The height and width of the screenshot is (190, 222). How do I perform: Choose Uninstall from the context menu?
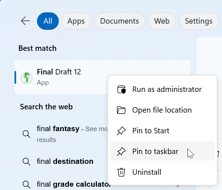(163, 172)
